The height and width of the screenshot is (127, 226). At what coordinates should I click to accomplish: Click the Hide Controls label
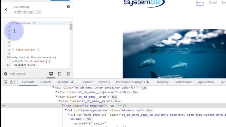(x=18, y=74)
